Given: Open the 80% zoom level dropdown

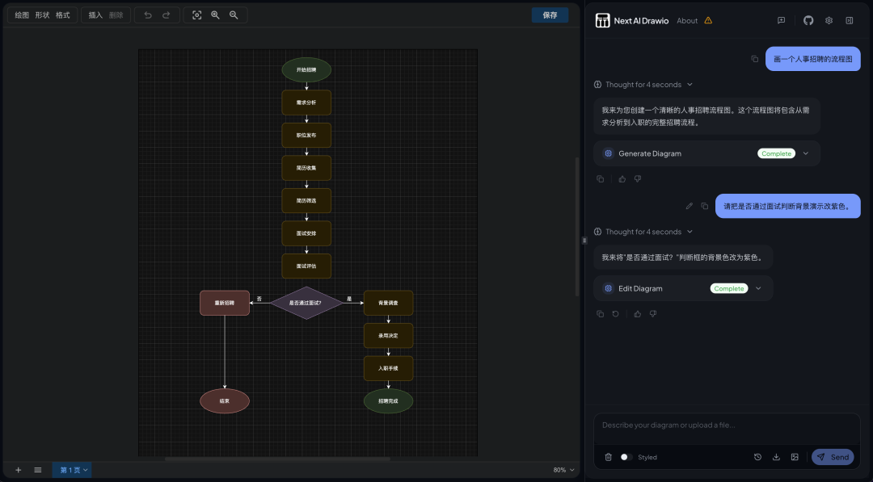Looking at the screenshot, I should tap(563, 470).
